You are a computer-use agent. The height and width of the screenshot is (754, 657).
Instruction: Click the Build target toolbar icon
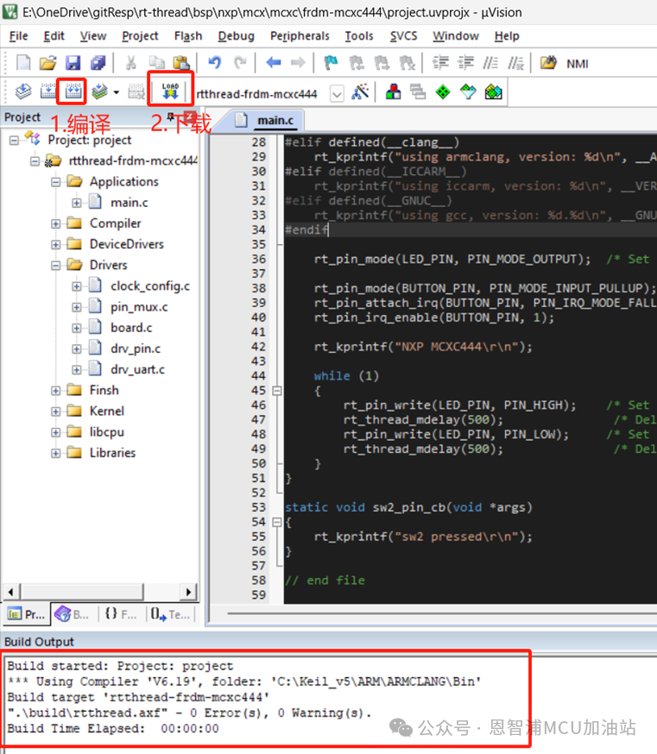[47, 91]
